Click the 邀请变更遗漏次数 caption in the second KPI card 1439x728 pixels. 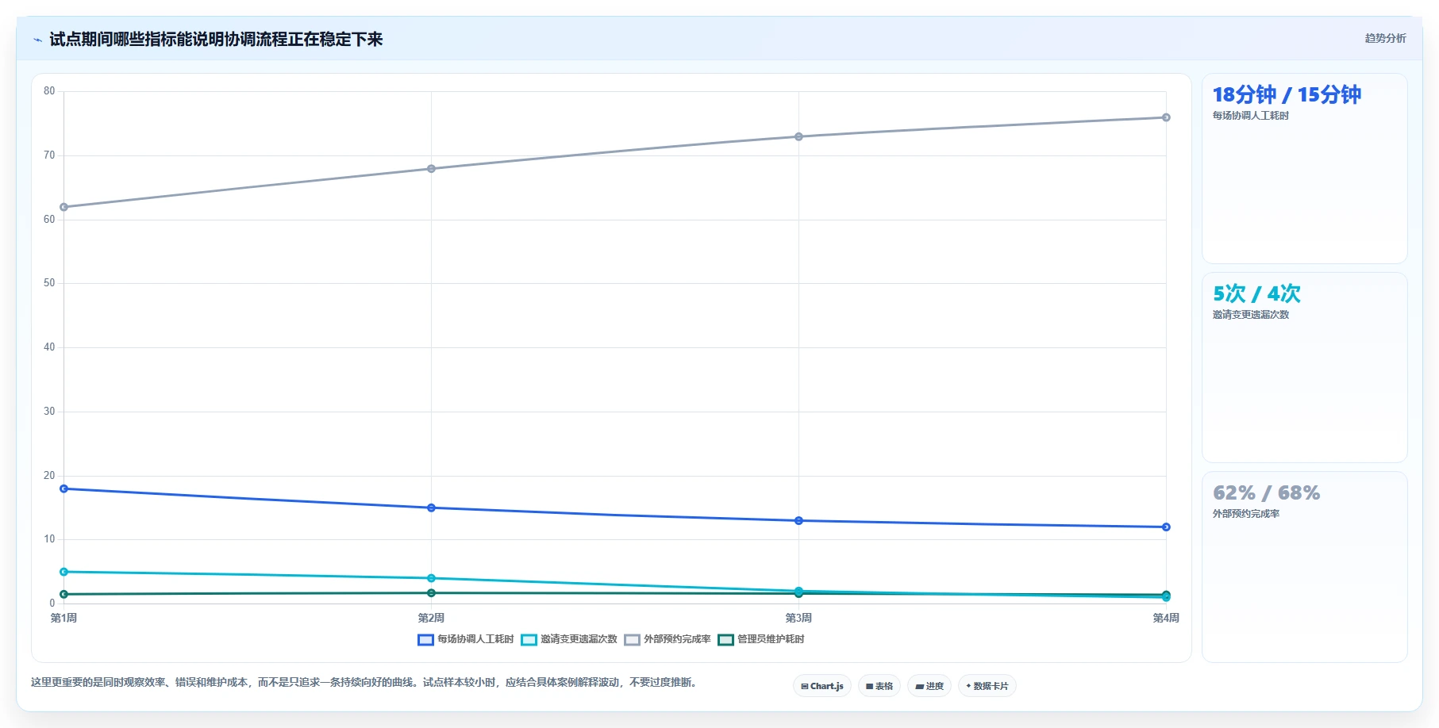[1250, 315]
